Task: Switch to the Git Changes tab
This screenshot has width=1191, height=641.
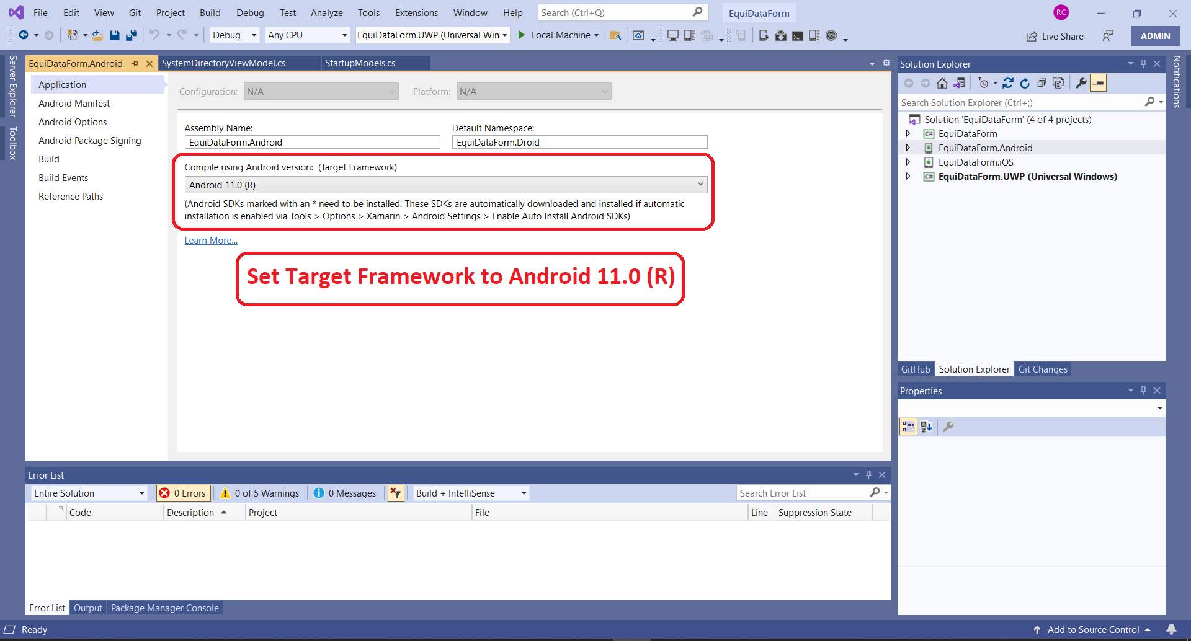Action: point(1043,369)
